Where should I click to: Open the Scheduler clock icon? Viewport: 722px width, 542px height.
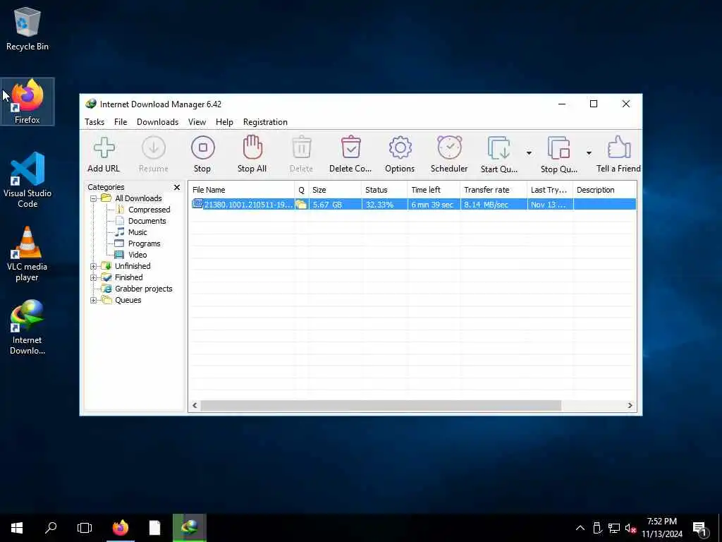tap(449, 147)
